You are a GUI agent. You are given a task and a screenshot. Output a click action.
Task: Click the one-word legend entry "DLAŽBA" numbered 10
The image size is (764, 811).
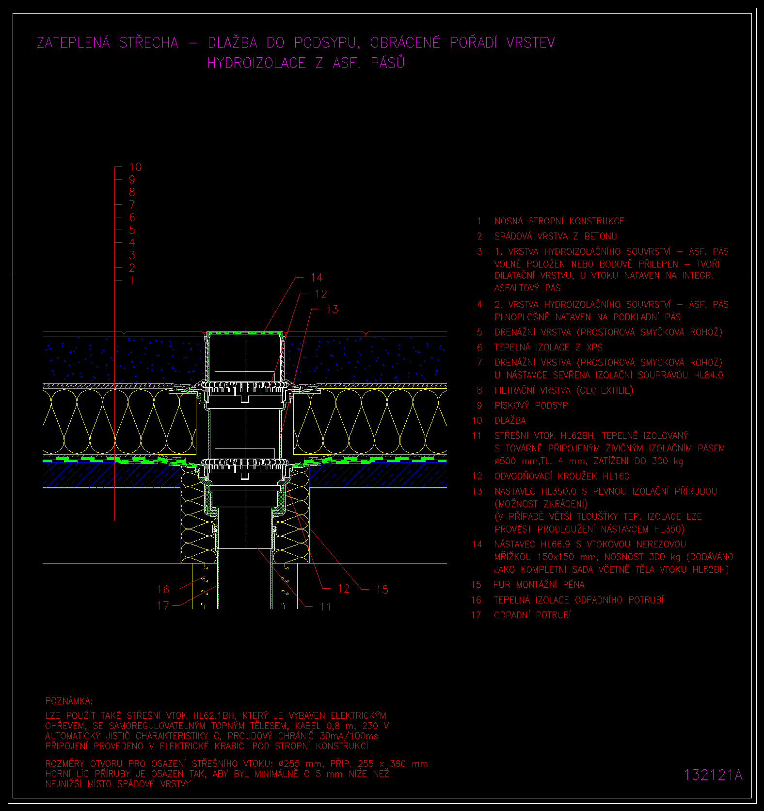(510, 421)
